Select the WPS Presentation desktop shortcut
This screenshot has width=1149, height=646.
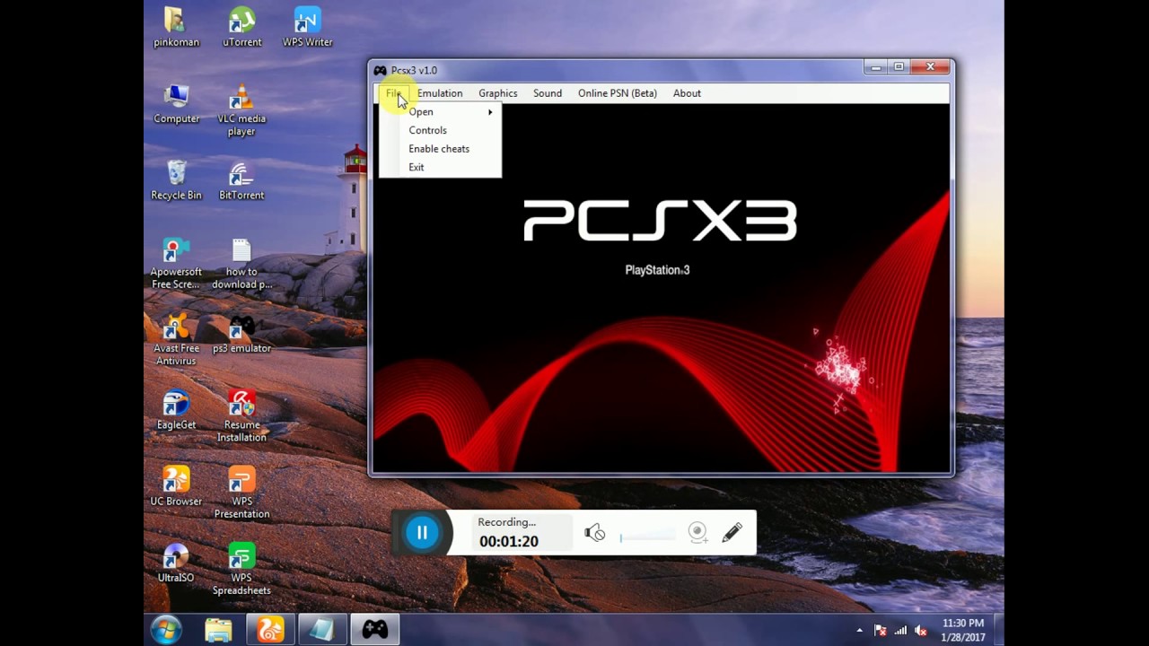(x=241, y=493)
